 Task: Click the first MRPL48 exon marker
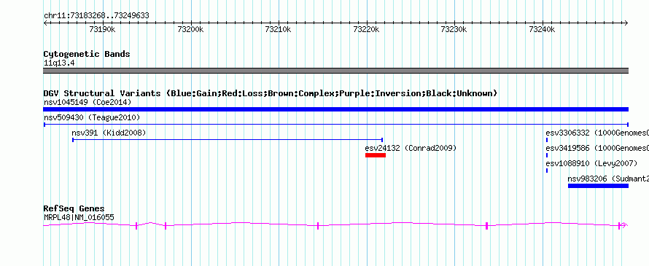click(136, 225)
